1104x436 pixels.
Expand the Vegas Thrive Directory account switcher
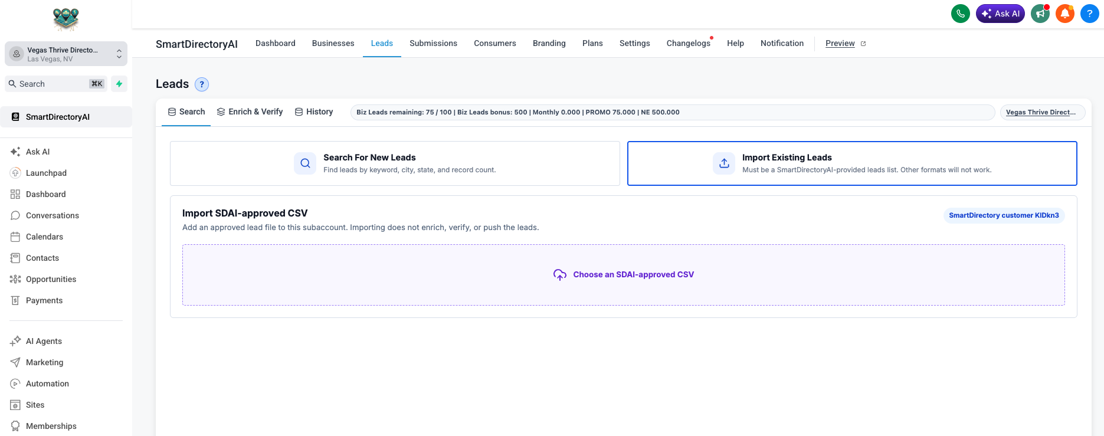pyautogui.click(x=66, y=54)
